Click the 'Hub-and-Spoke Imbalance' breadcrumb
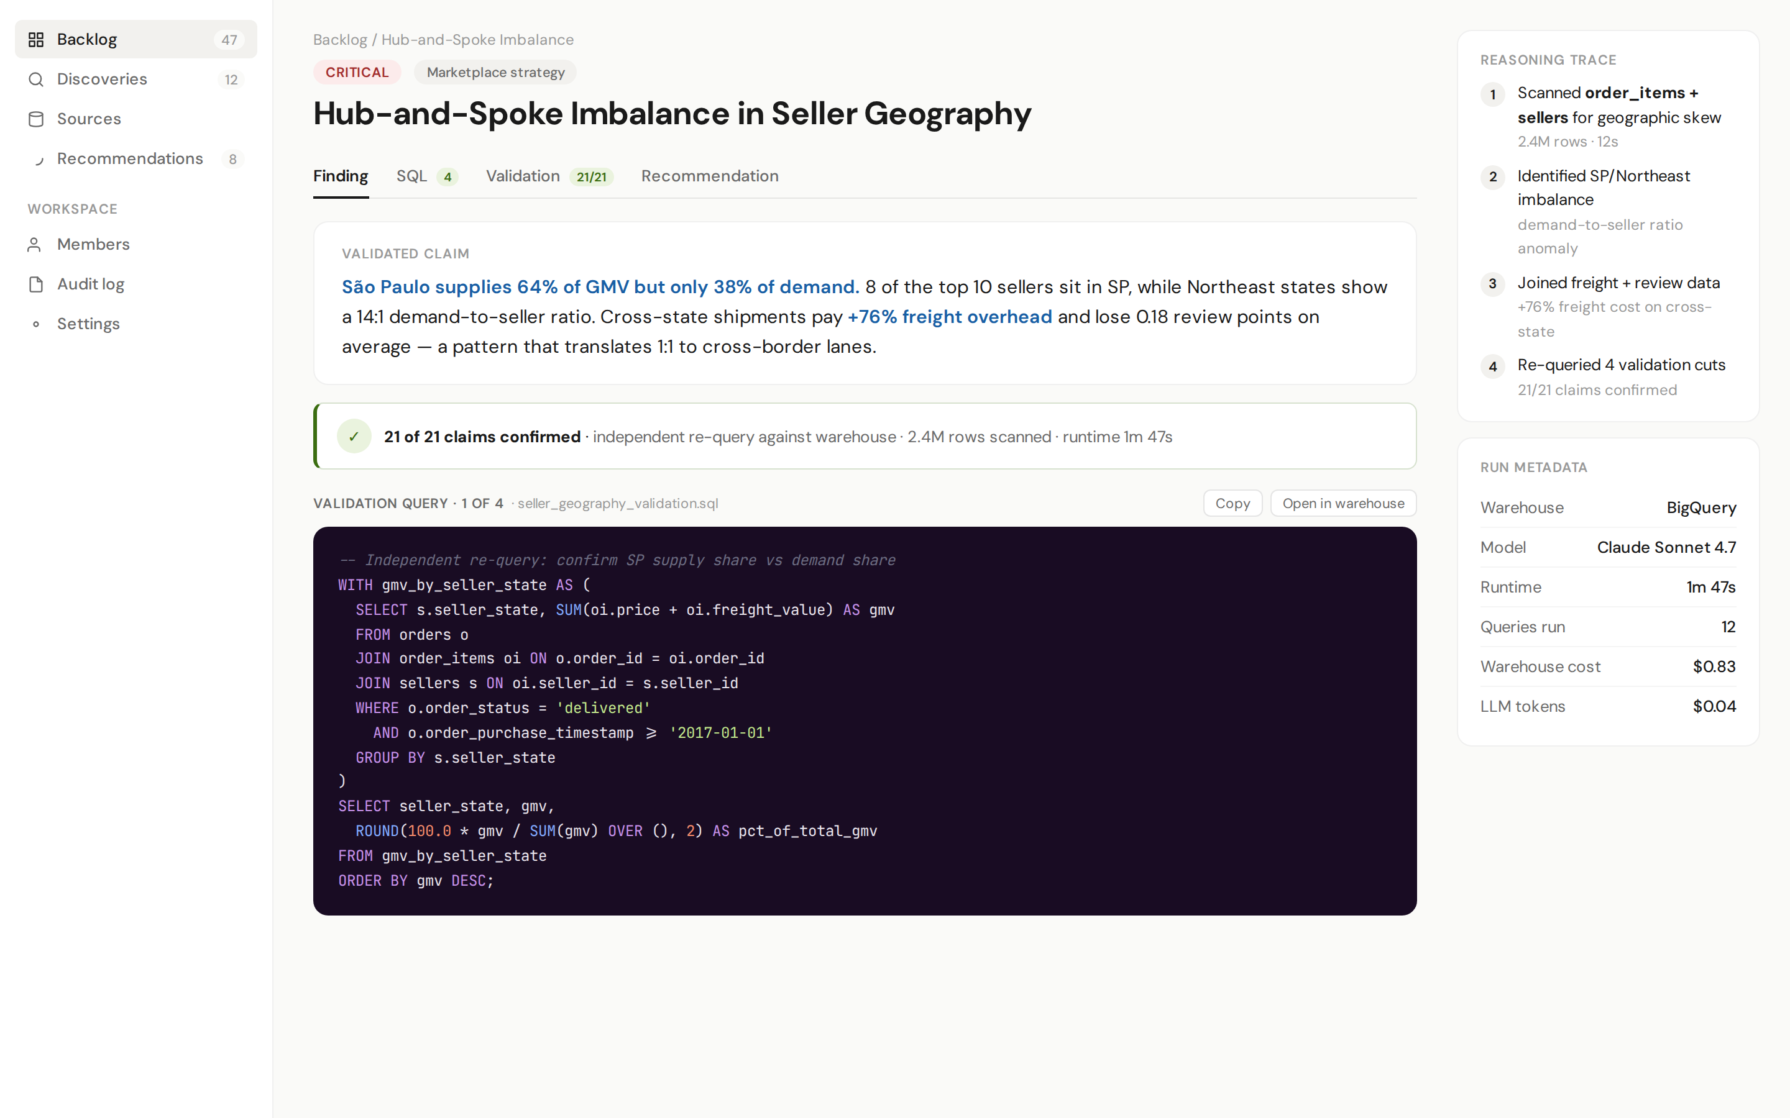Image resolution: width=1790 pixels, height=1118 pixels. [477, 40]
